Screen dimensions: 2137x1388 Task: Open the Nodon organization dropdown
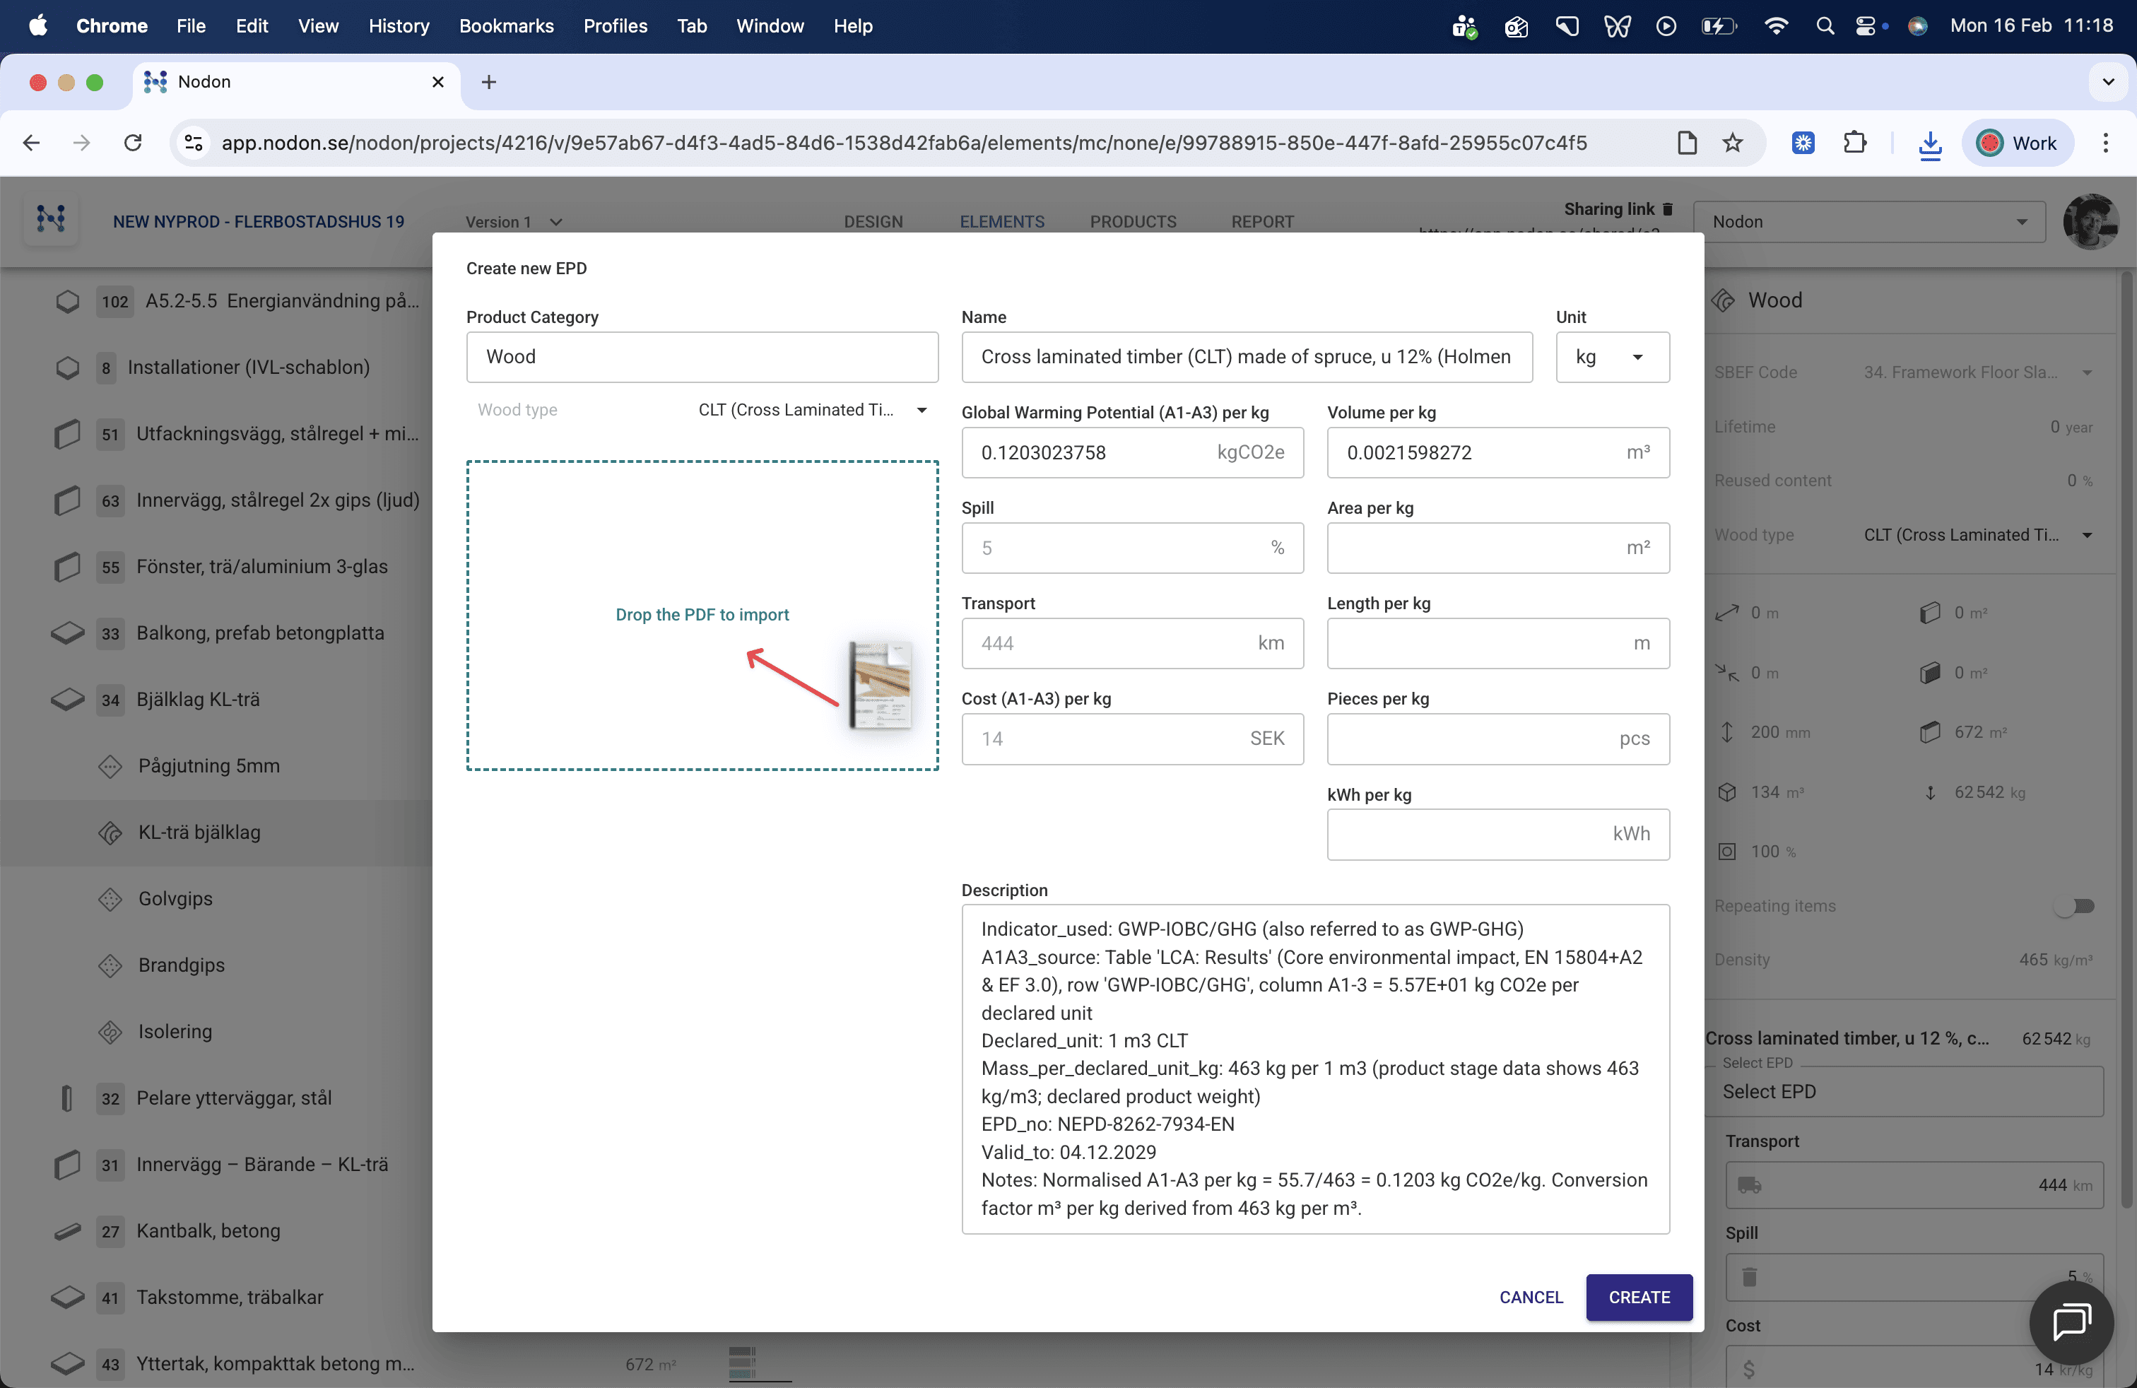(1868, 222)
